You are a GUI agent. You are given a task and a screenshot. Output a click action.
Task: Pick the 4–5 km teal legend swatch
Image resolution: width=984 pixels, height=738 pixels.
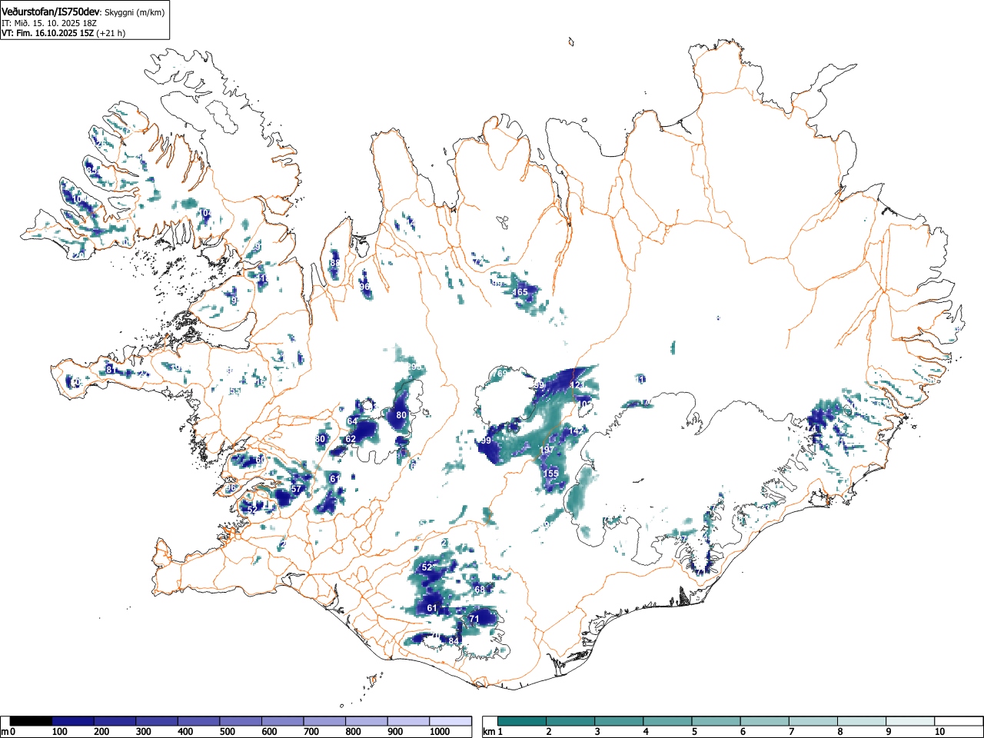(668, 721)
